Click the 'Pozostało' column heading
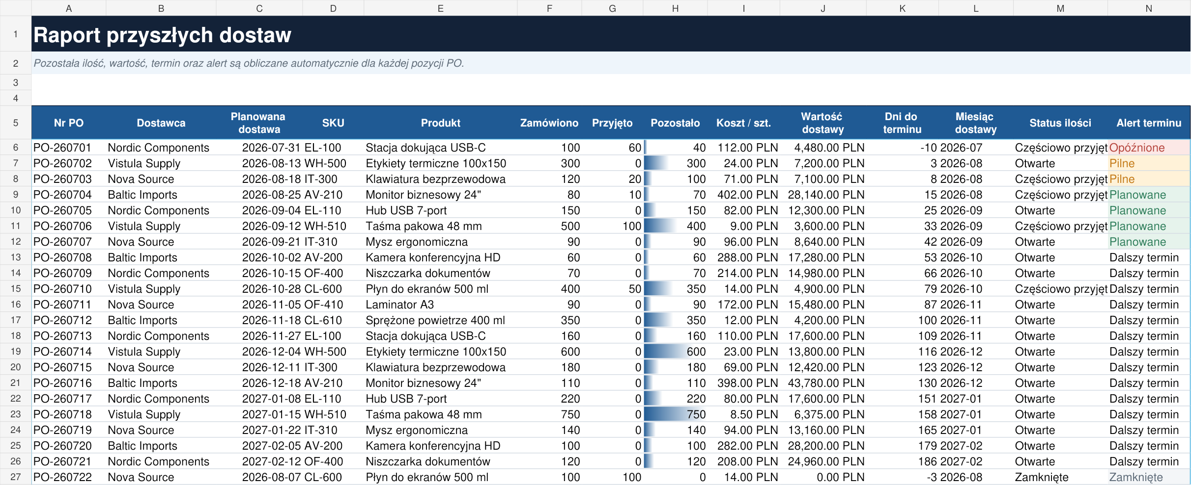 click(675, 123)
